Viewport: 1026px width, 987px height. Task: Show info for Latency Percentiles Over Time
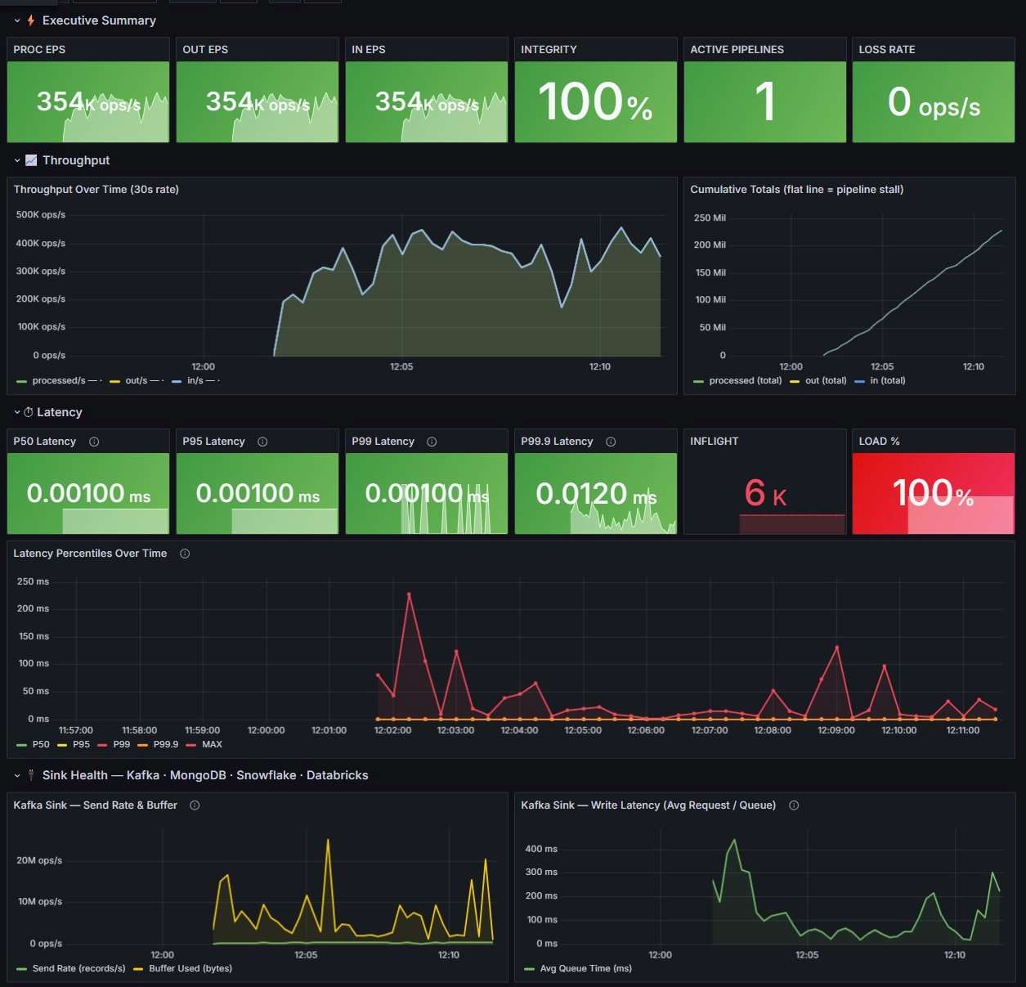(x=185, y=554)
